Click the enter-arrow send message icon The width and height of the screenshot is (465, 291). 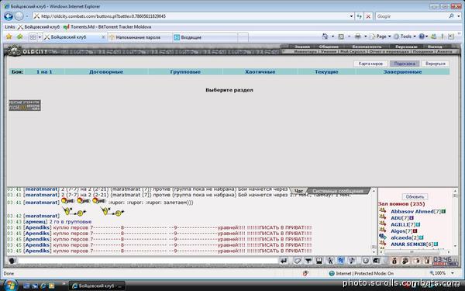tap(284, 261)
